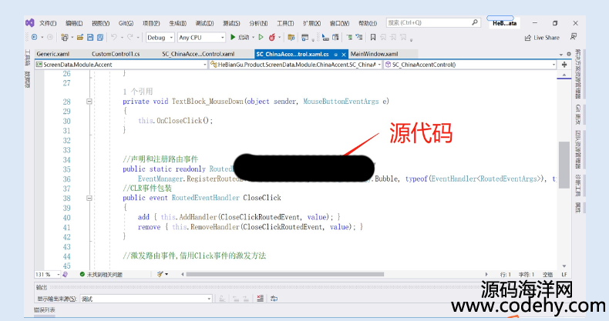
Task: Navigate backward with the back arrow icon
Action: [x=34, y=37]
